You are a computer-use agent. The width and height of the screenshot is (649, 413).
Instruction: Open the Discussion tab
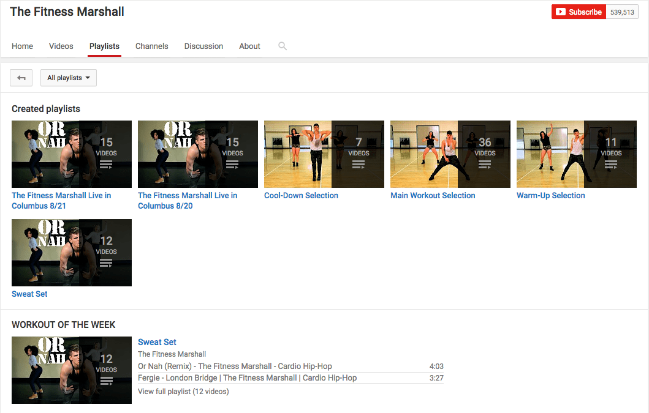click(203, 46)
